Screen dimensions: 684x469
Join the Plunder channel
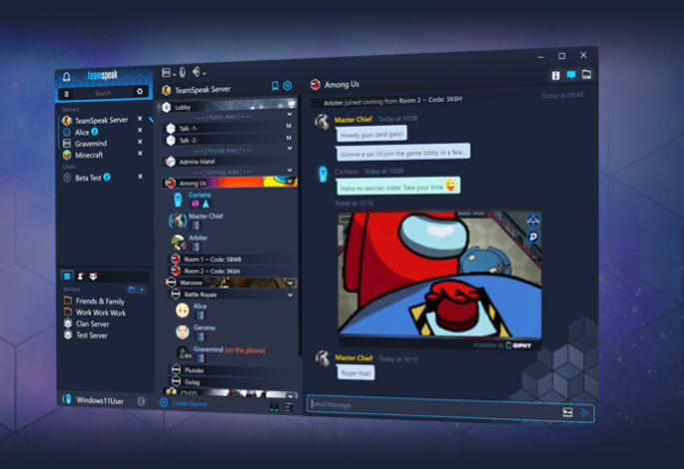pyautogui.click(x=232, y=370)
